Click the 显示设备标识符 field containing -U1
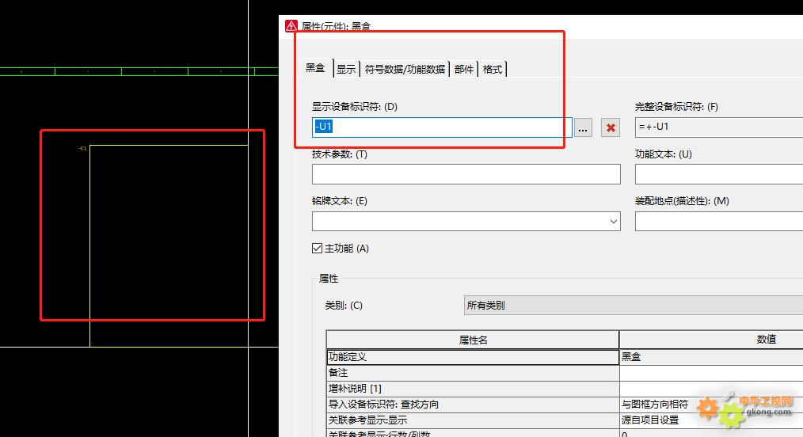 pos(441,127)
